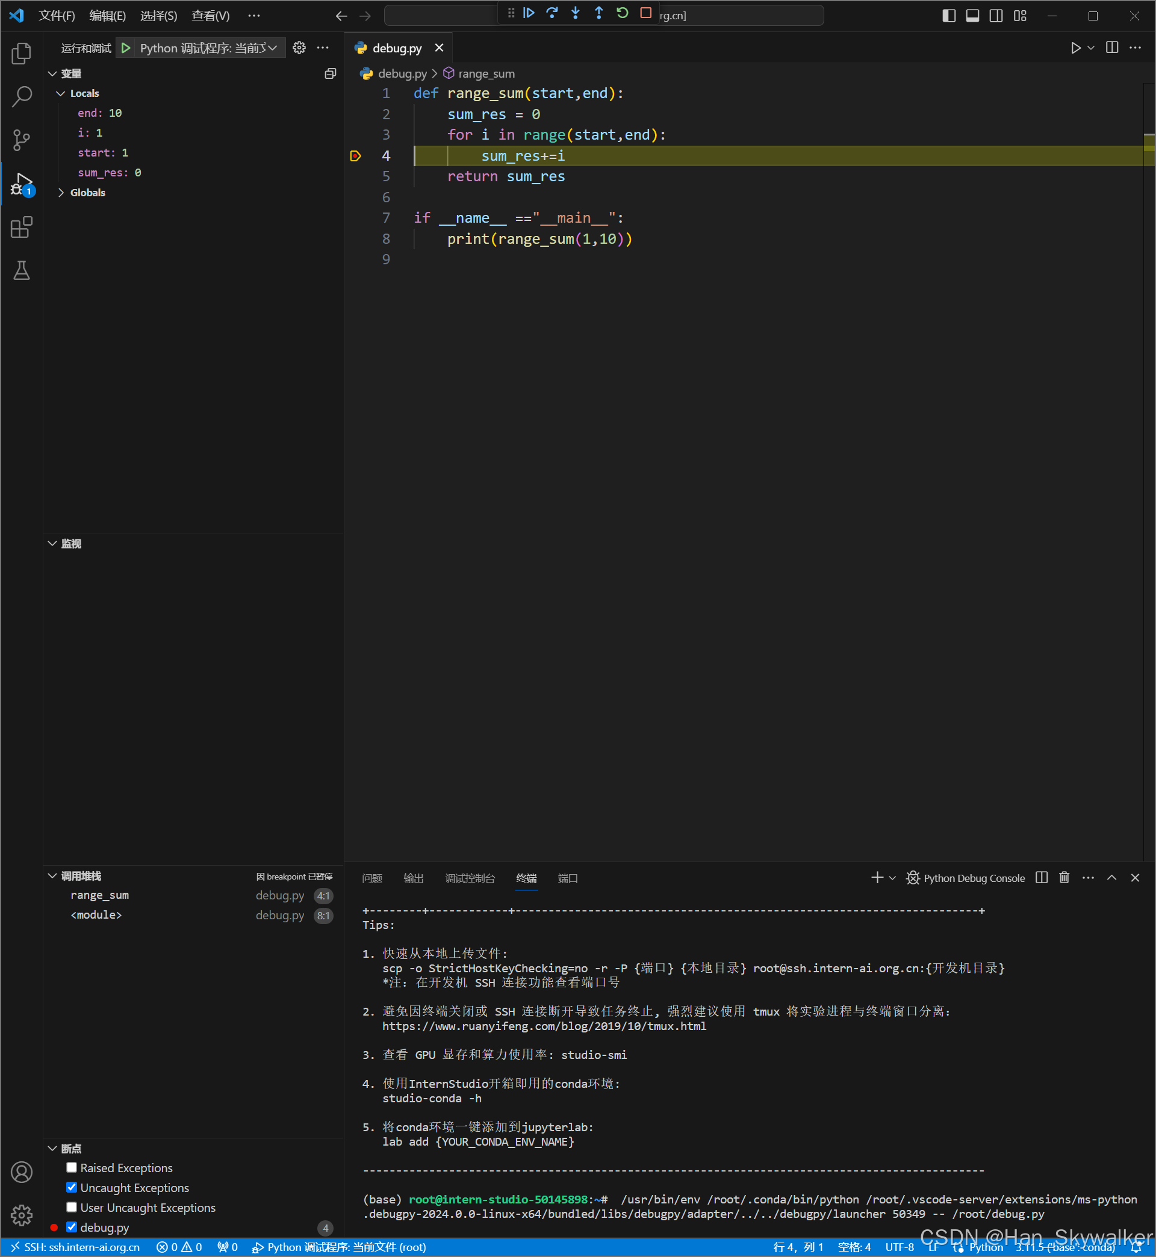This screenshot has width=1156, height=1257.
Task: Stop the debugger with the red square
Action: coord(646,13)
